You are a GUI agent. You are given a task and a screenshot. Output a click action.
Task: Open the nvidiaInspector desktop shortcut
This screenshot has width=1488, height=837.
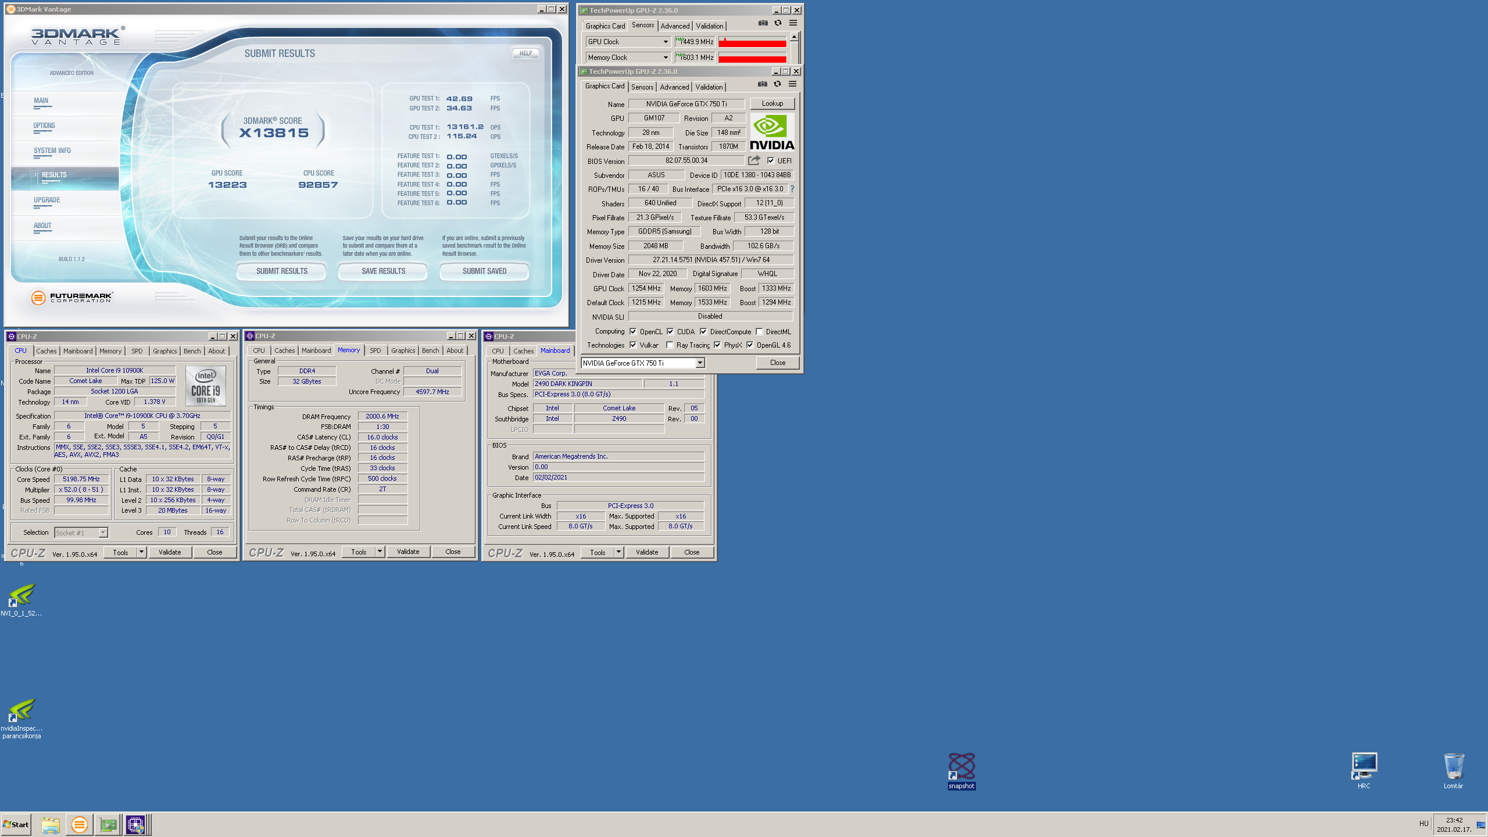click(22, 718)
